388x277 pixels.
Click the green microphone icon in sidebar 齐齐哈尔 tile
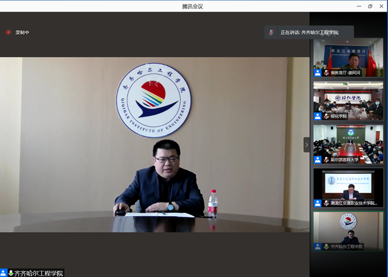coord(326,247)
